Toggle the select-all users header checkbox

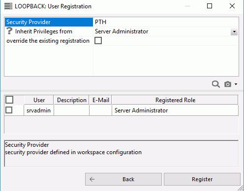(x=9, y=100)
